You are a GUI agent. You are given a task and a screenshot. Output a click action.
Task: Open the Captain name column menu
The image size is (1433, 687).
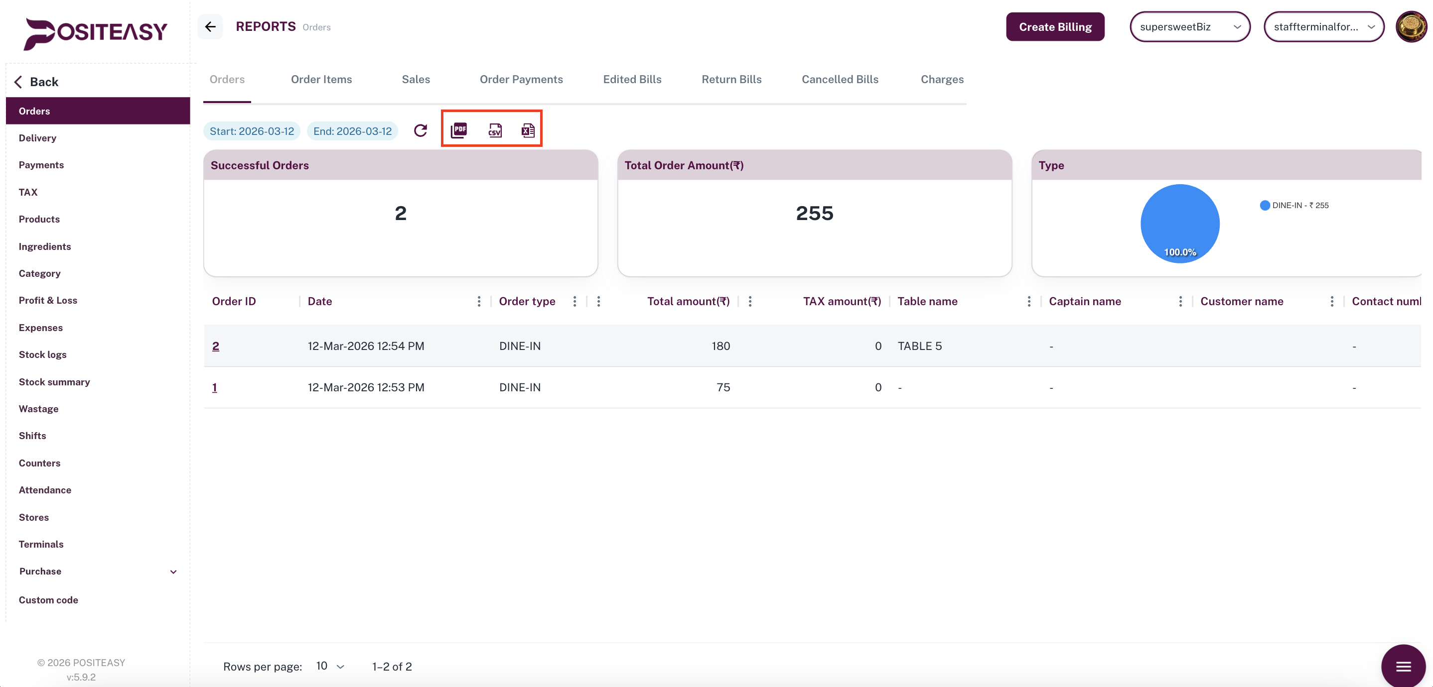1180,301
